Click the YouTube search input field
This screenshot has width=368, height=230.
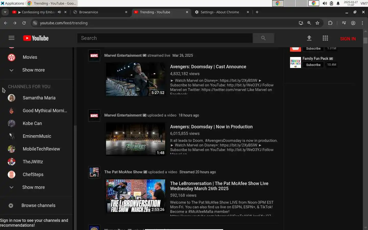tap(165, 38)
